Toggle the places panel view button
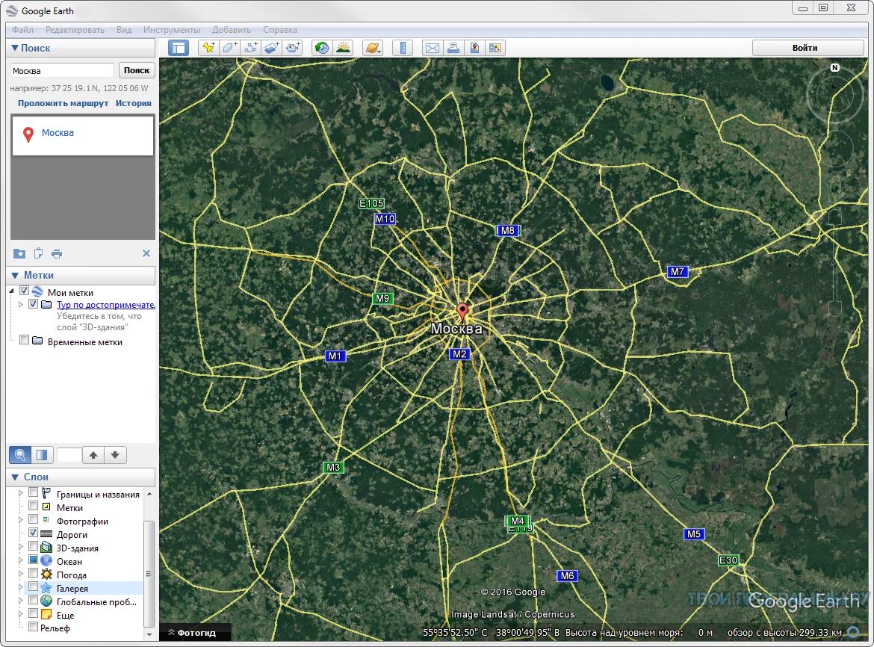 pyautogui.click(x=42, y=455)
